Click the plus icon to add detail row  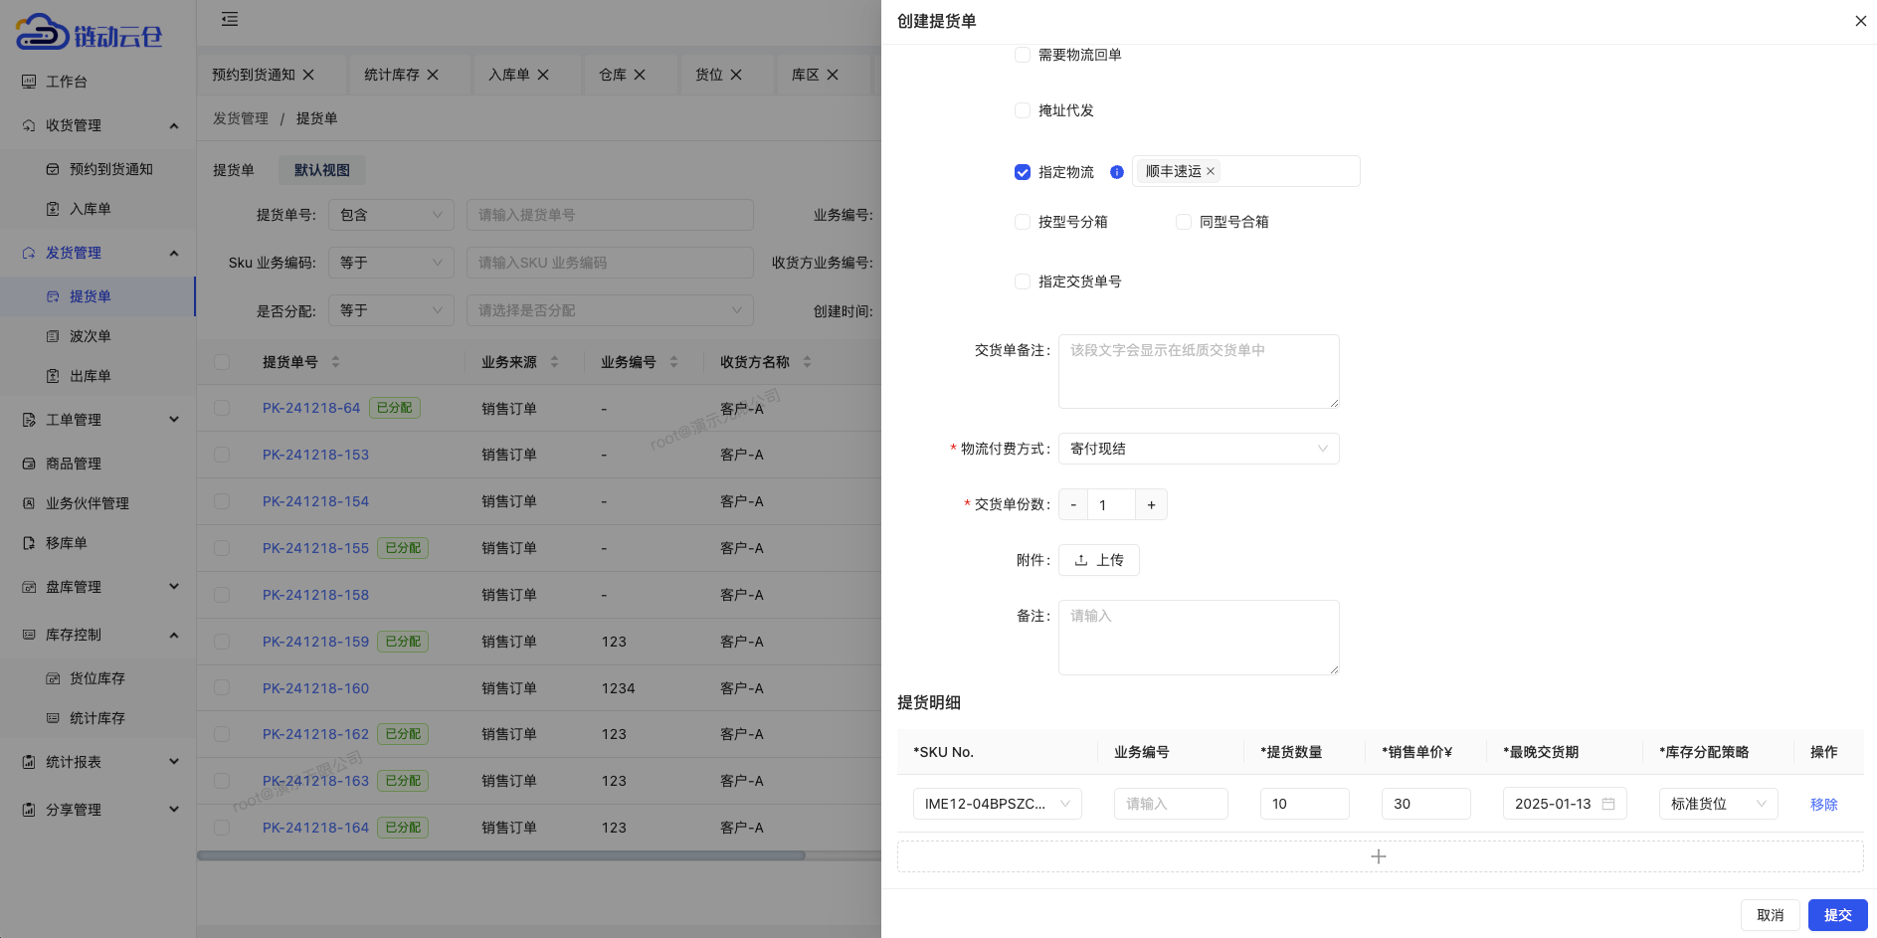(1379, 856)
